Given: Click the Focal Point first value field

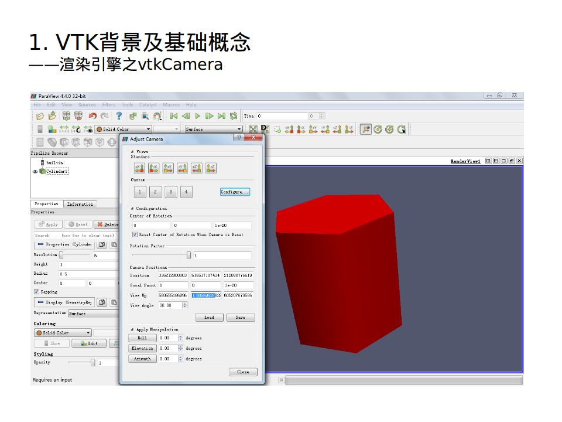Looking at the screenshot, I should 173,285.
